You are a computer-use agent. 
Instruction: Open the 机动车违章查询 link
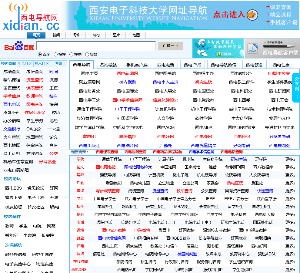[x=18, y=162]
